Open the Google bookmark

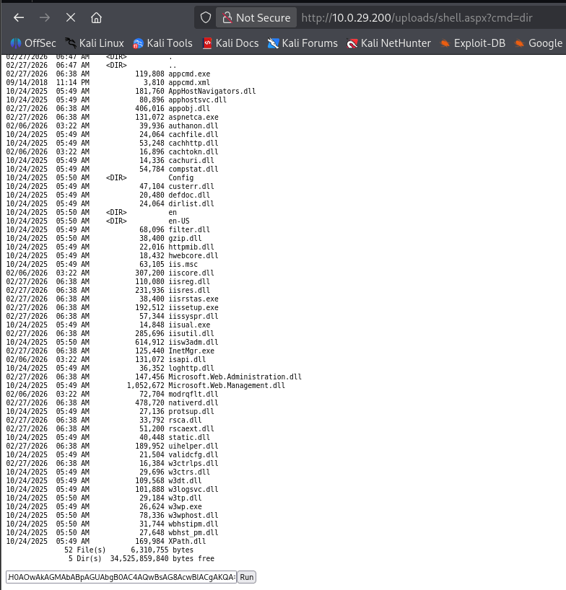click(539, 43)
